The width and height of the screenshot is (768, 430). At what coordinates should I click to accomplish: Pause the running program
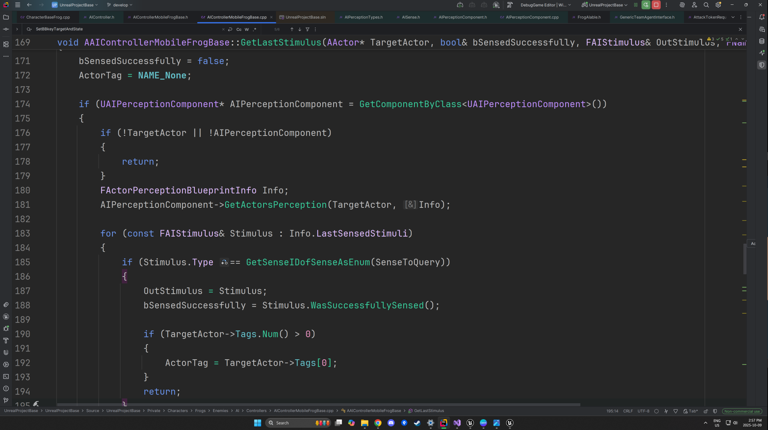click(636, 5)
